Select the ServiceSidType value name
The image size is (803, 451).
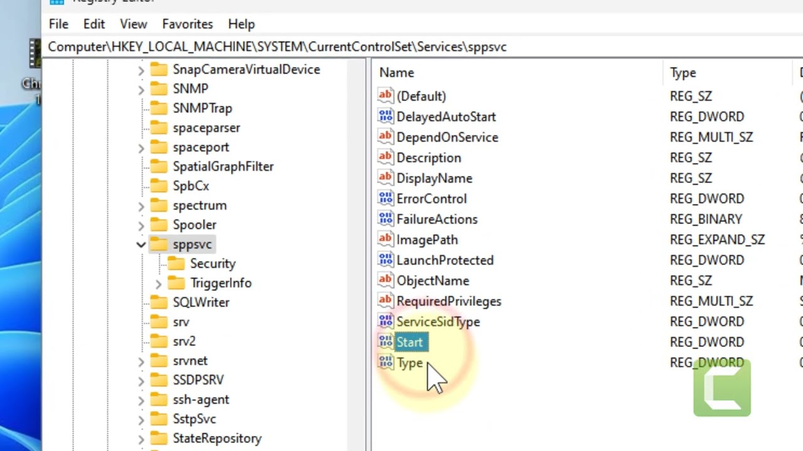coord(438,321)
